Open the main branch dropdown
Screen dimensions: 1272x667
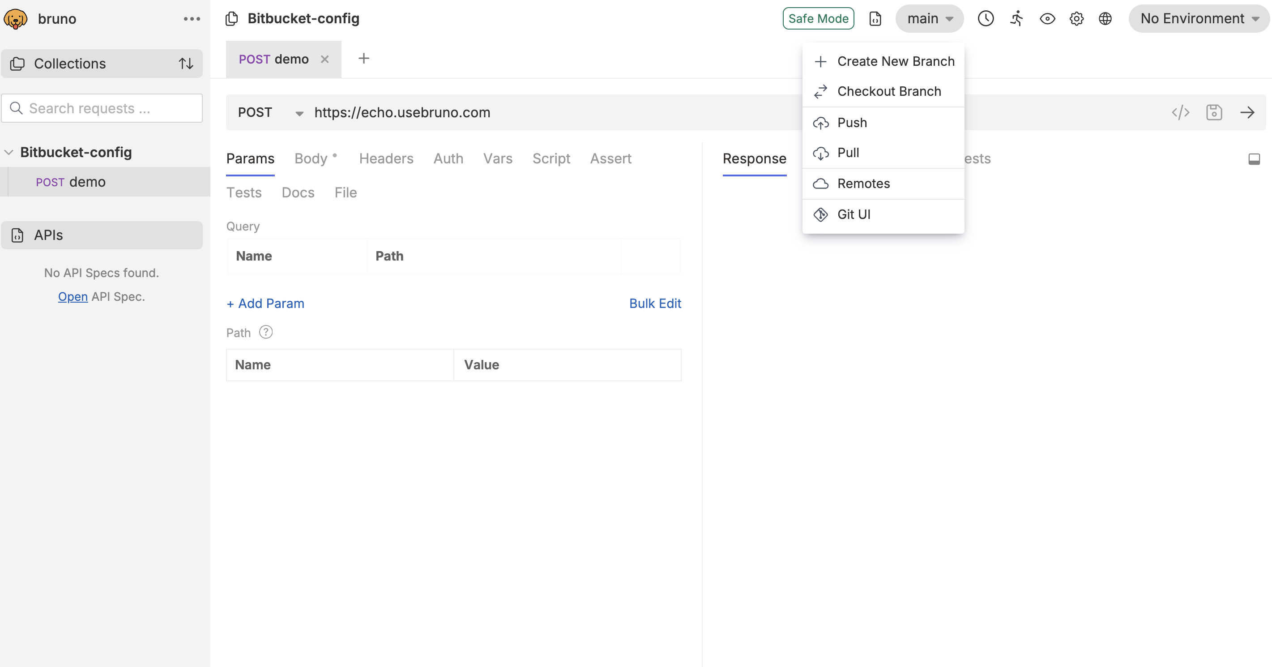pos(929,18)
